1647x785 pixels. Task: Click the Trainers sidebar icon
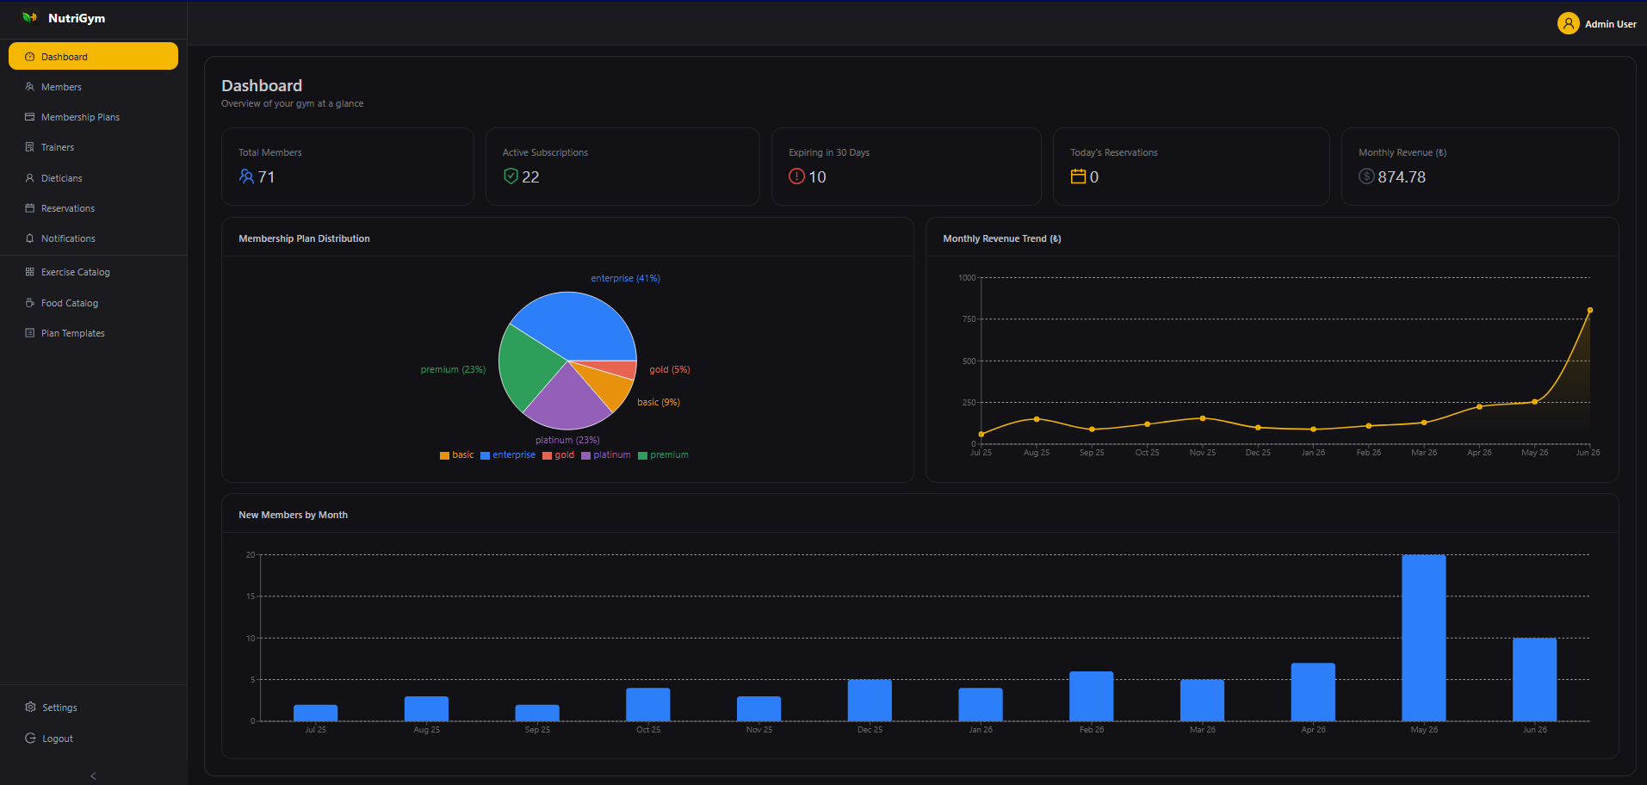30,147
